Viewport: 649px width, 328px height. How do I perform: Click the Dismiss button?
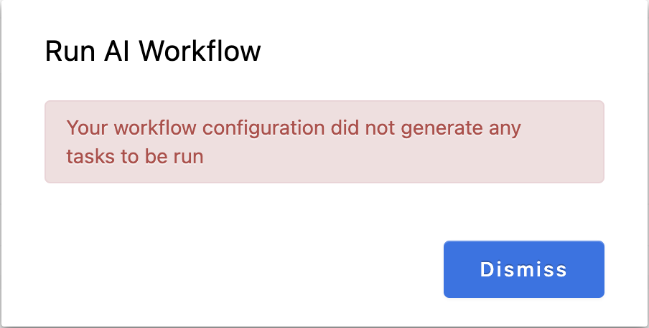point(523,269)
